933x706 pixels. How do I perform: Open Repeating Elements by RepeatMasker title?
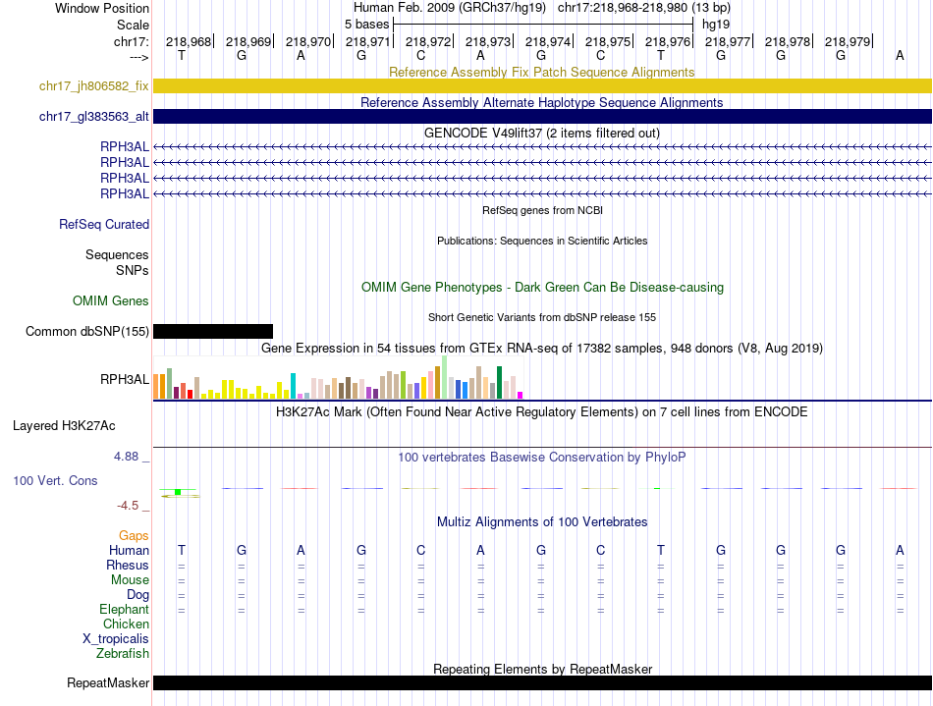542,669
